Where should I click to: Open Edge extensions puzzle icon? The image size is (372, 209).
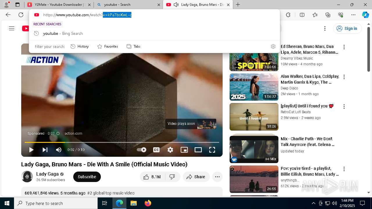point(288,15)
